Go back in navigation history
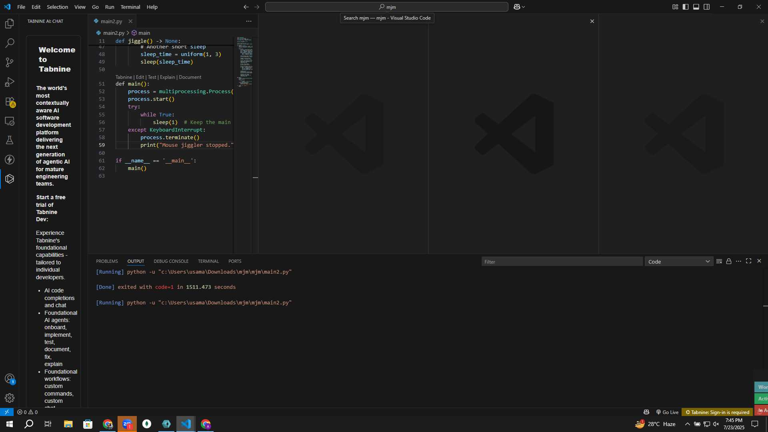The width and height of the screenshot is (768, 432). (246, 7)
